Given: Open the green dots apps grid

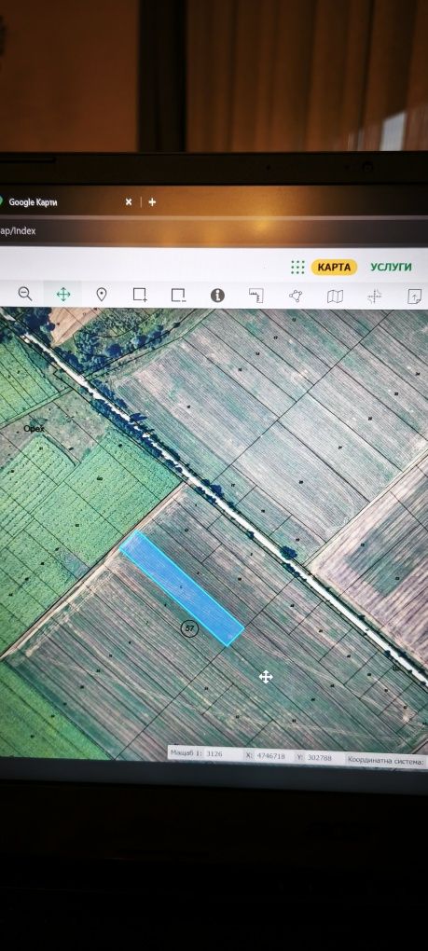Looking at the screenshot, I should click(297, 268).
